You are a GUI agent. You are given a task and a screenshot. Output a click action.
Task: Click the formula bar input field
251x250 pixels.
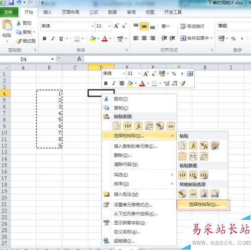click(167, 59)
